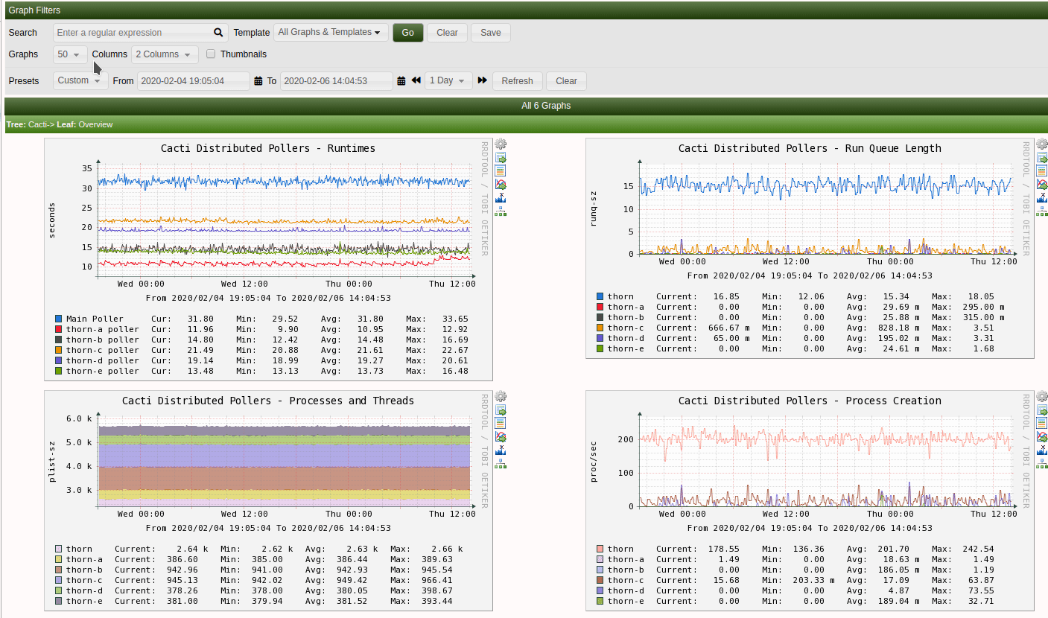Click real-time icon for Run Queue Length graph
Image resolution: width=1048 pixels, height=618 pixels.
click(1042, 185)
